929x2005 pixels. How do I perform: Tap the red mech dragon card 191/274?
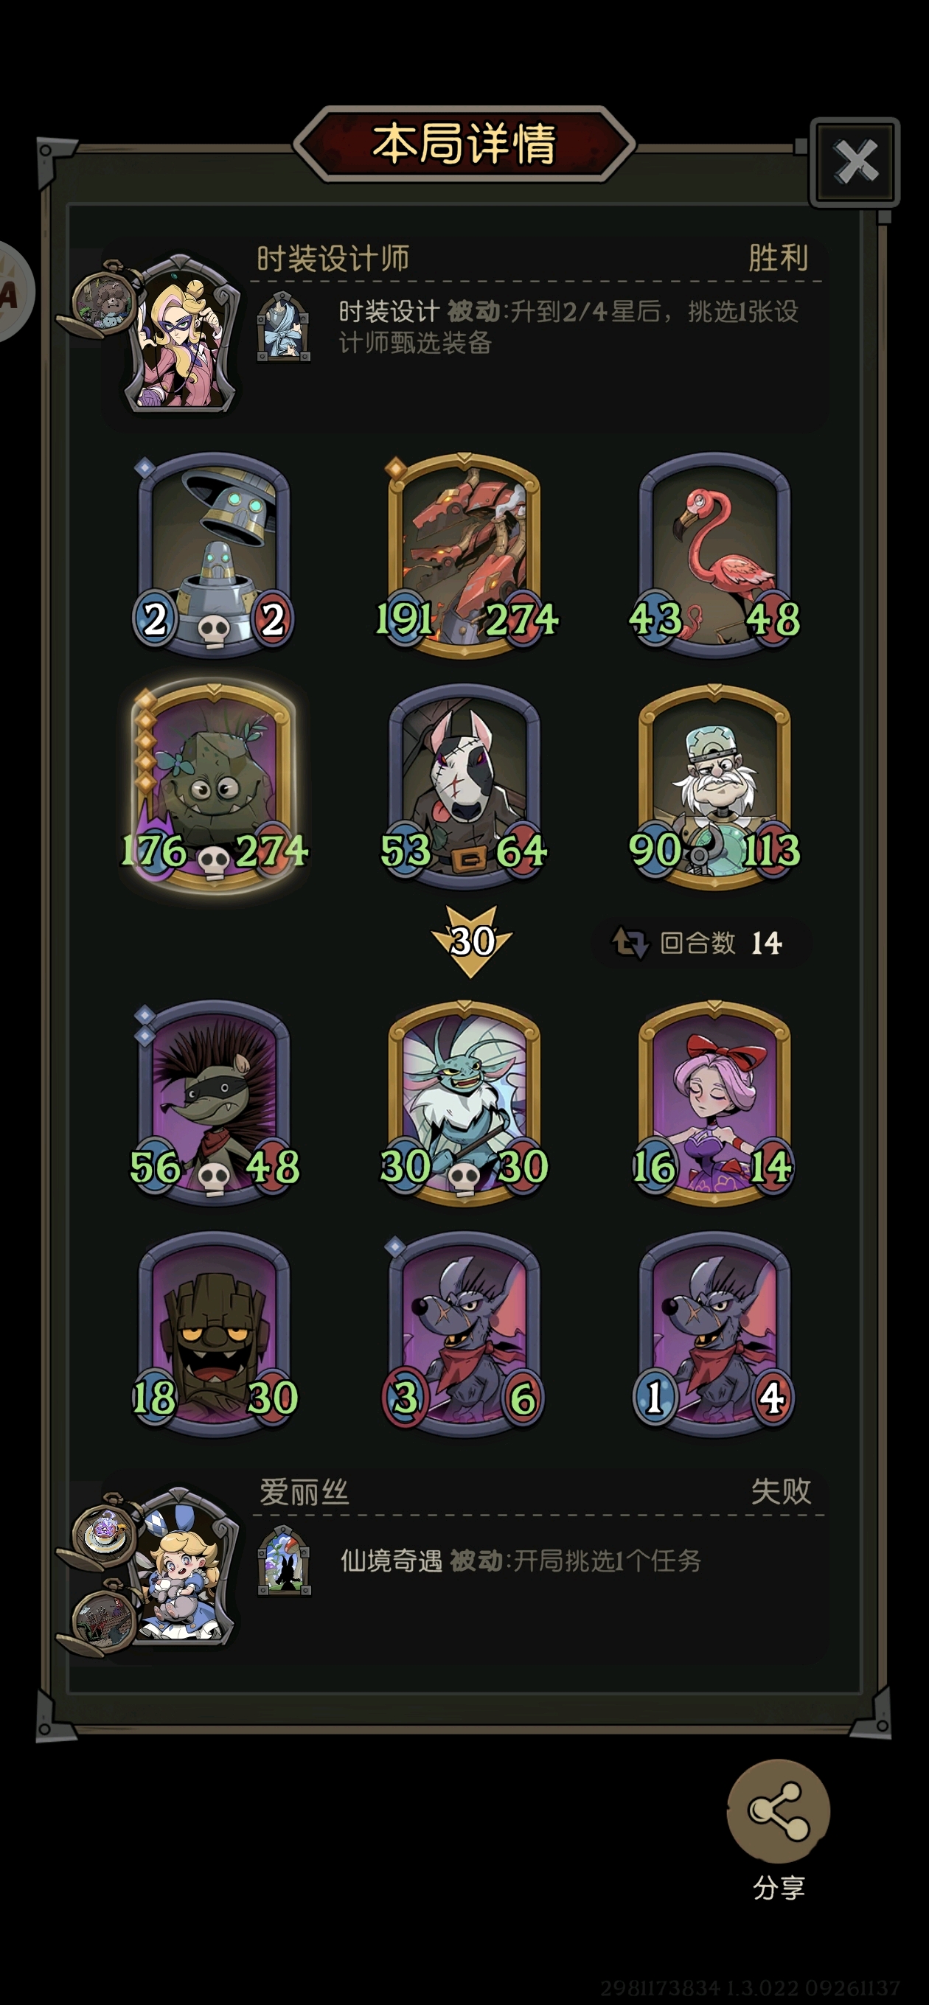pos(465,555)
